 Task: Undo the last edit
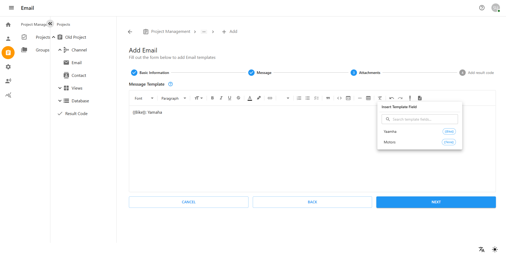tap(391, 98)
